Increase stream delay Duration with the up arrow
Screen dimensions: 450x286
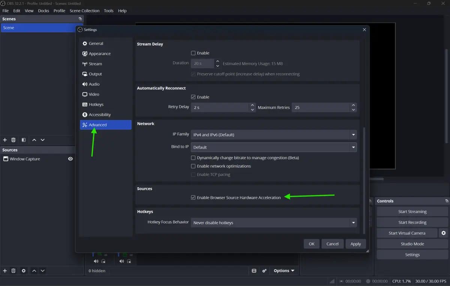(x=217, y=61)
